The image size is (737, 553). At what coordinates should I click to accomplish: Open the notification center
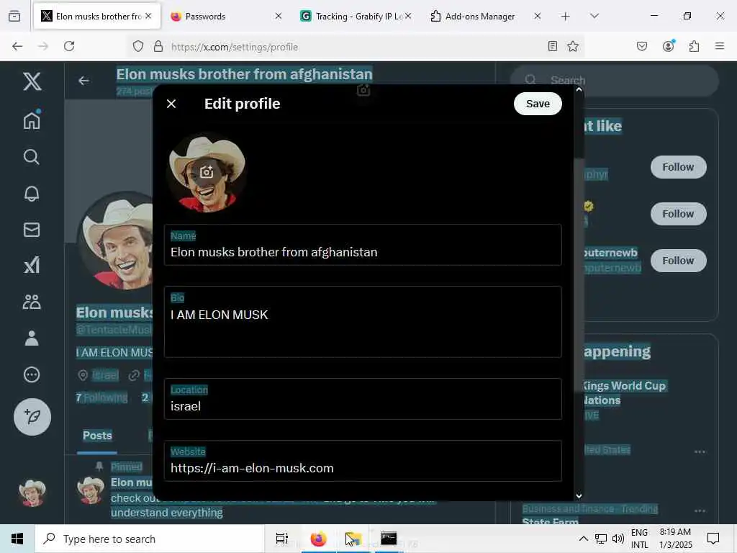(713, 539)
